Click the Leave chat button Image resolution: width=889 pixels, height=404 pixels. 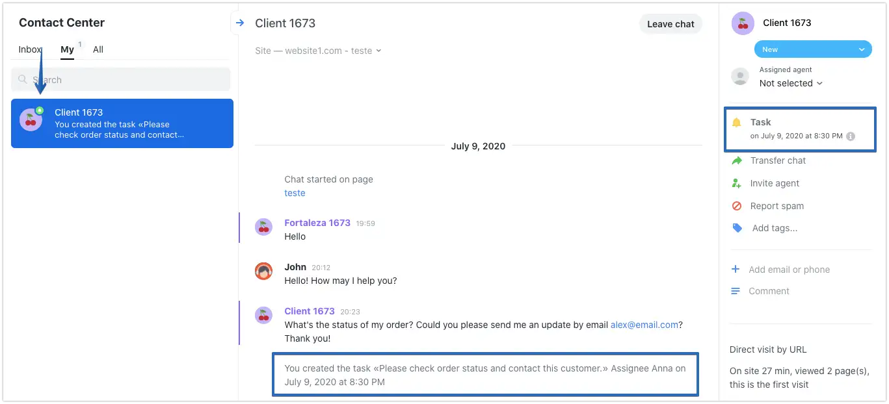[x=670, y=24]
